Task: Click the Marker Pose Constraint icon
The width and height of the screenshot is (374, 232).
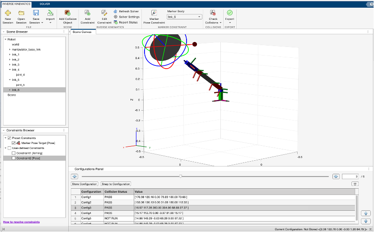Action: [x=154, y=14]
